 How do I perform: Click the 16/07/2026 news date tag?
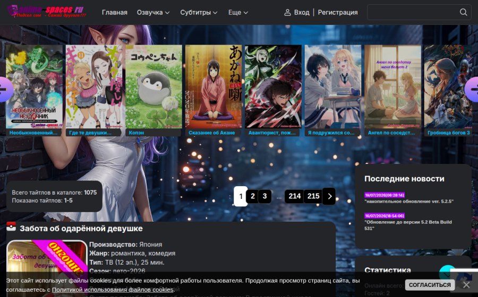click(385, 216)
